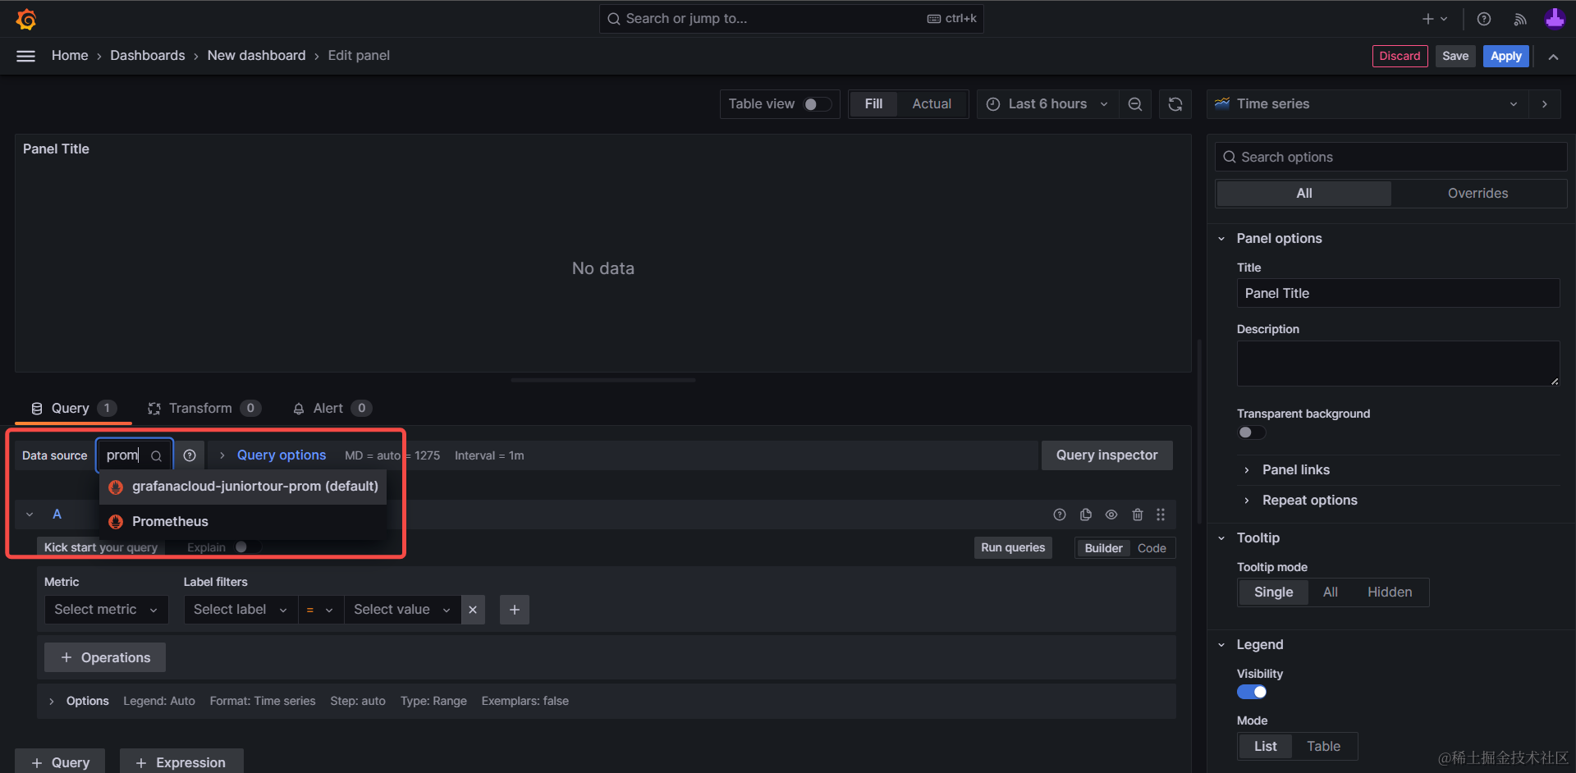The image size is (1576, 773).
Task: Refresh the dashboard with refresh icon
Action: click(1175, 104)
